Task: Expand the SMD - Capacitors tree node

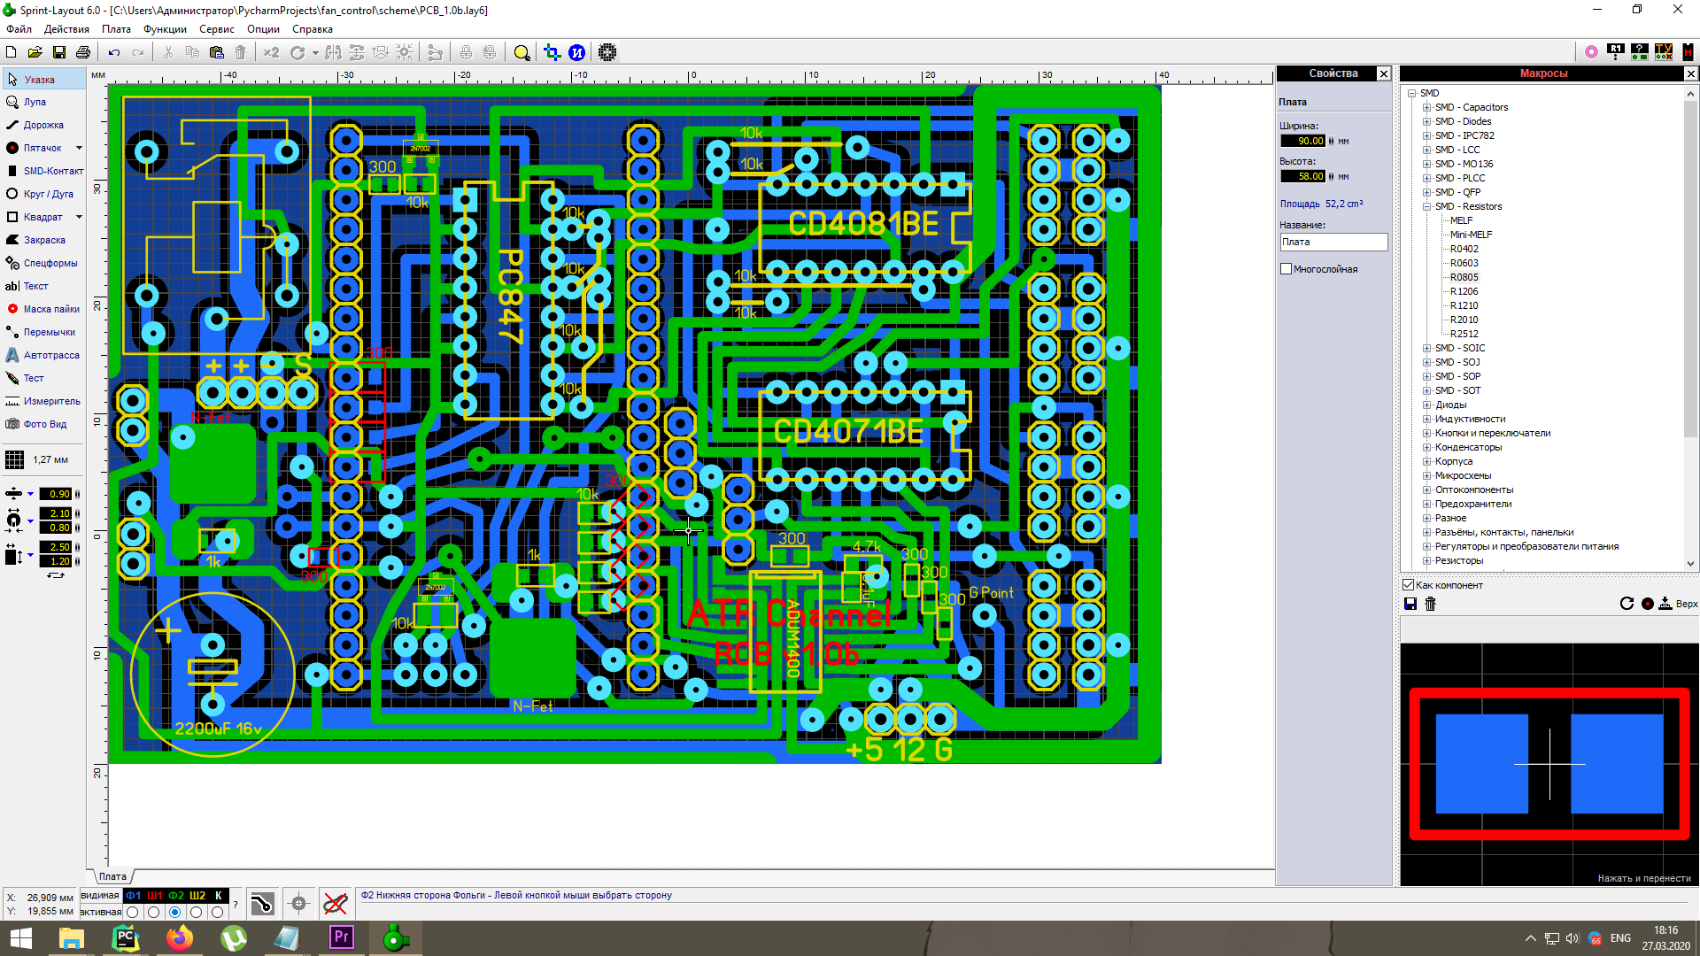Action: click(1427, 107)
